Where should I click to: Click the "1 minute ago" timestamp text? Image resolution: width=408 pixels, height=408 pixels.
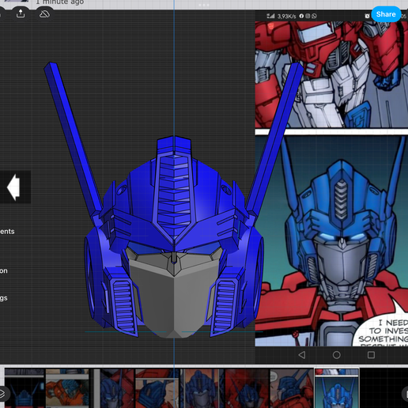(x=60, y=2)
